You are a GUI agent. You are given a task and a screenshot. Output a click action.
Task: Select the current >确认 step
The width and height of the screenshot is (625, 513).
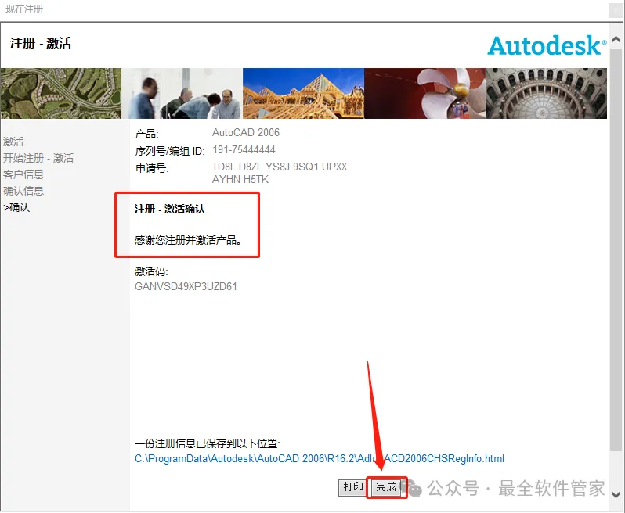click(x=16, y=207)
